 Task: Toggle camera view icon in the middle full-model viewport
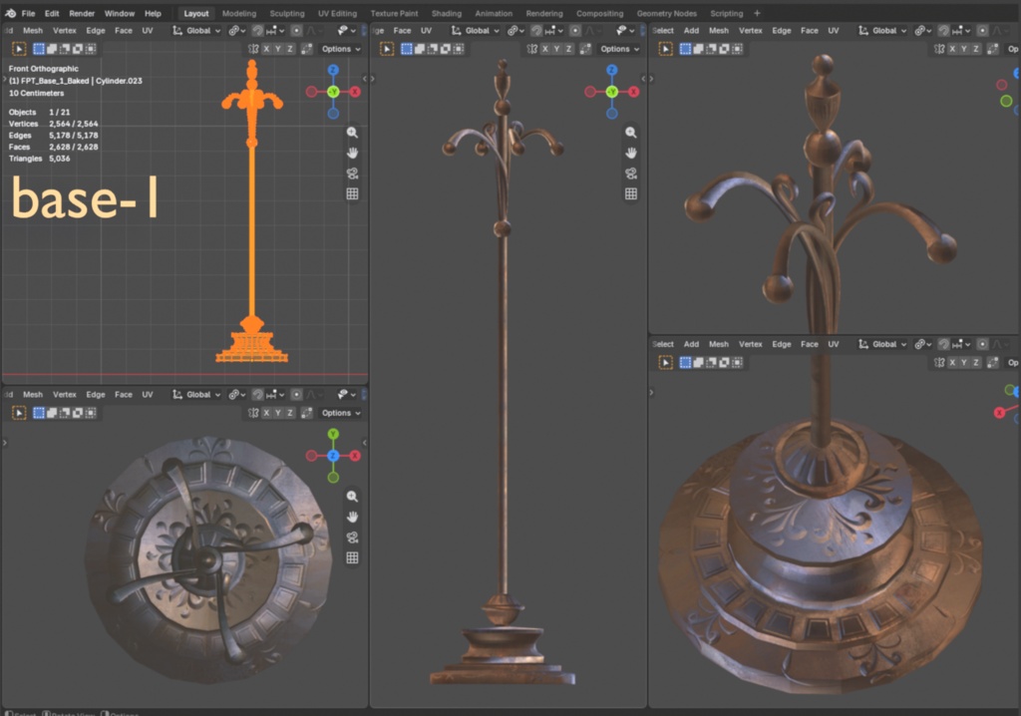(631, 174)
